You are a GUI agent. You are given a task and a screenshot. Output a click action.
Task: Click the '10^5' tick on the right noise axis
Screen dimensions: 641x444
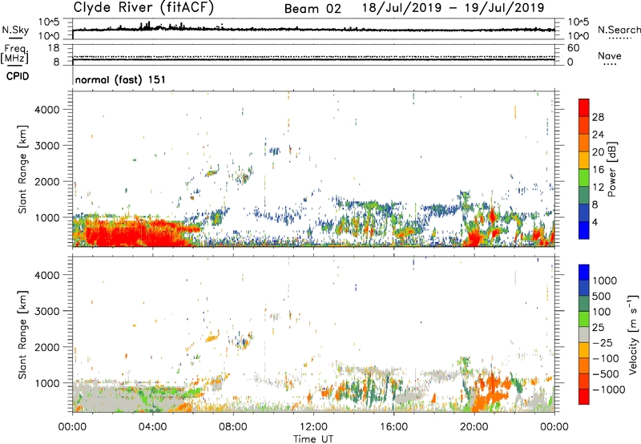pyautogui.click(x=578, y=22)
